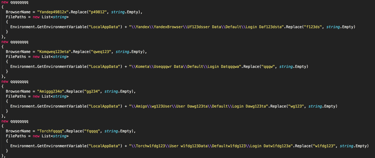The image size is (375, 158).
Task: Click the \\Amigo\\wg123User path string
Action: click(198, 106)
